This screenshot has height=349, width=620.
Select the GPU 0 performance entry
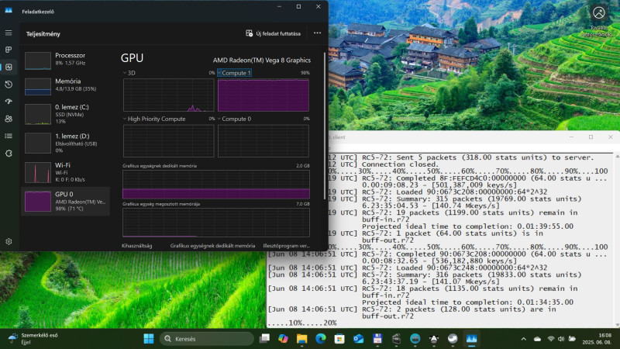pyautogui.click(x=66, y=201)
